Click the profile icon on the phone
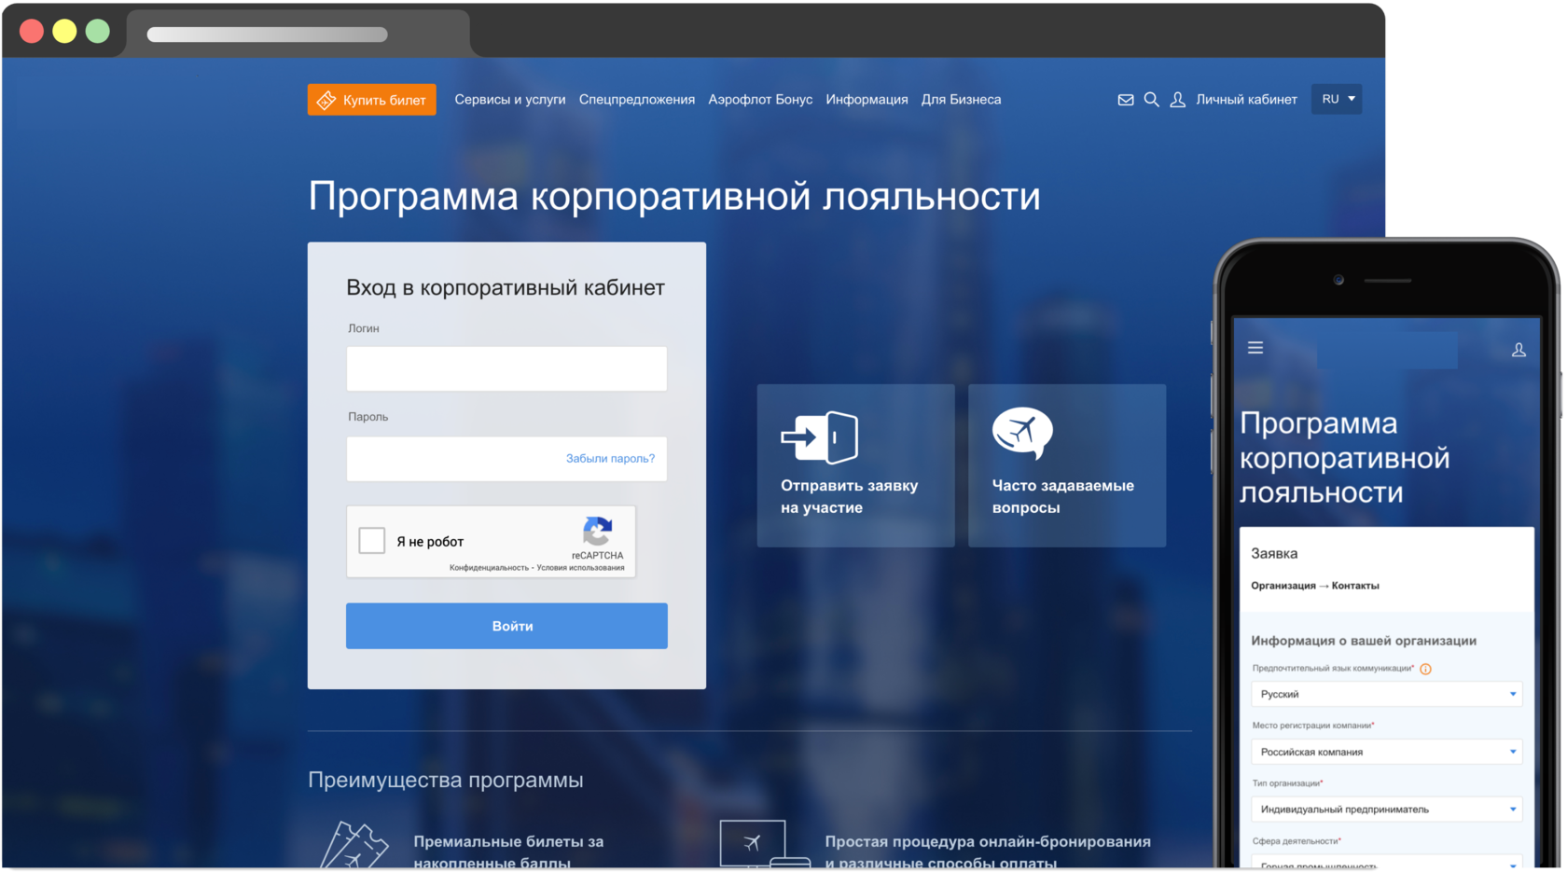 coord(1518,350)
